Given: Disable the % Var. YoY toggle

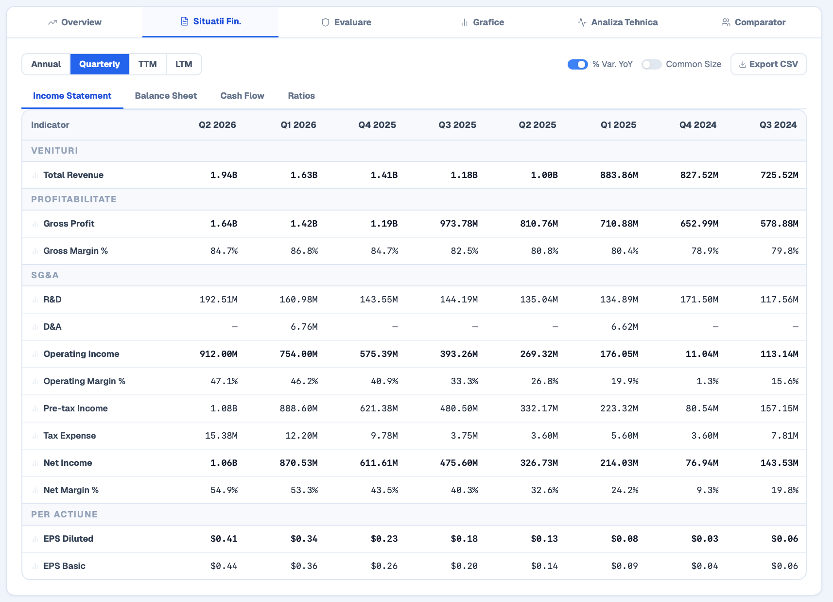Looking at the screenshot, I should [x=578, y=64].
